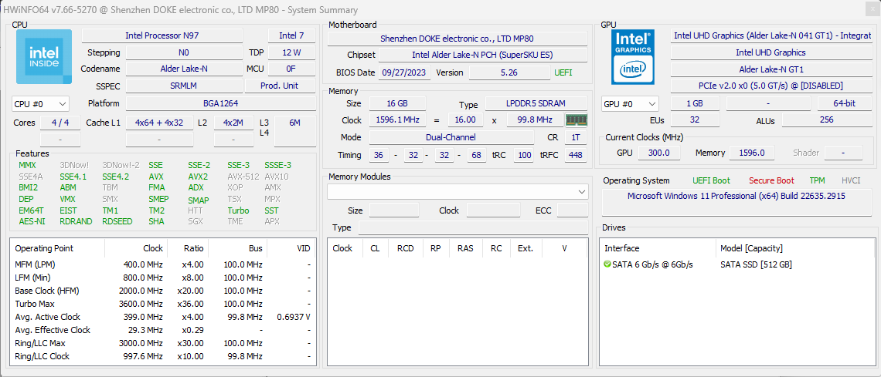881x377 pixels.
Task: Click the BIOS date 09/27/2023
Action: click(404, 72)
